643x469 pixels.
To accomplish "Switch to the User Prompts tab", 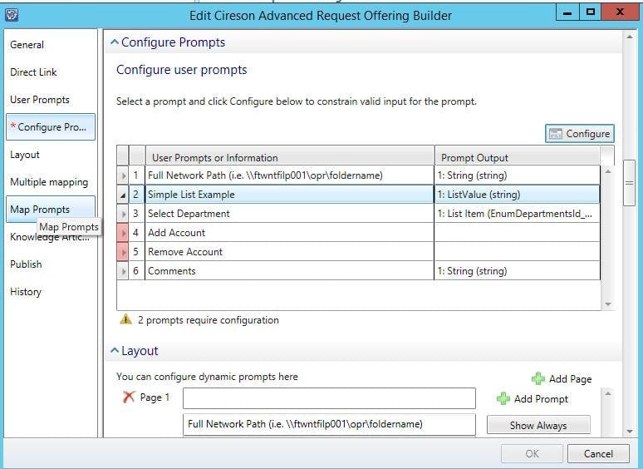I will (40, 100).
